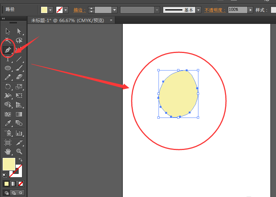The width and height of the screenshot is (276, 197).
Task: Select the Gradient tool
Action: pos(19,114)
